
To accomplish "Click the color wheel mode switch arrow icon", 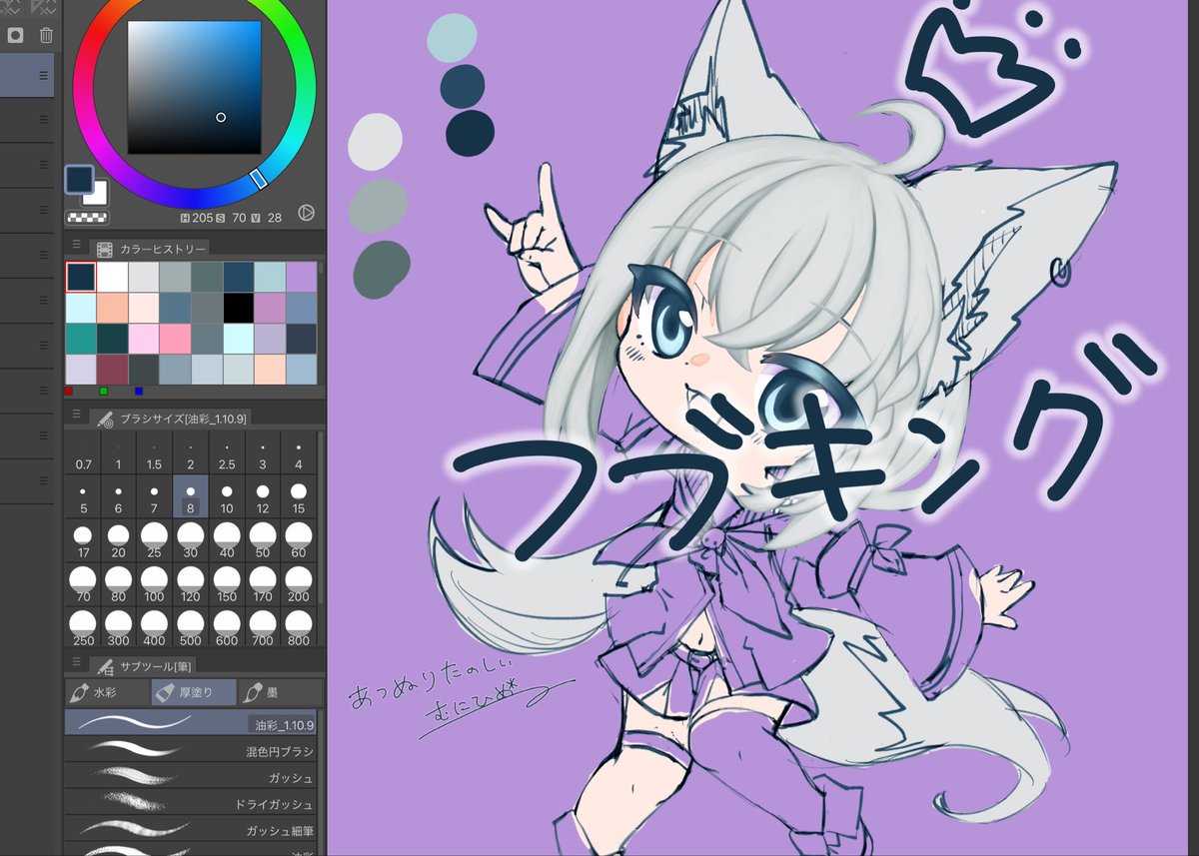I will [307, 212].
